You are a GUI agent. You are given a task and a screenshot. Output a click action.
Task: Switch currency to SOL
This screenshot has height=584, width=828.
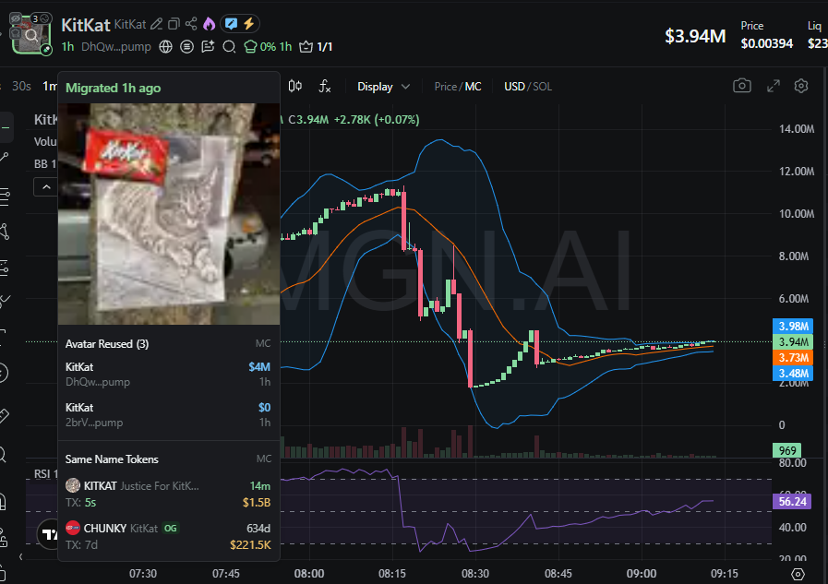click(543, 87)
